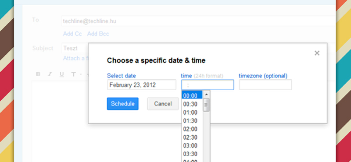Toggle Underline formatting icon
This screenshot has height=162, width=351.
62,74
